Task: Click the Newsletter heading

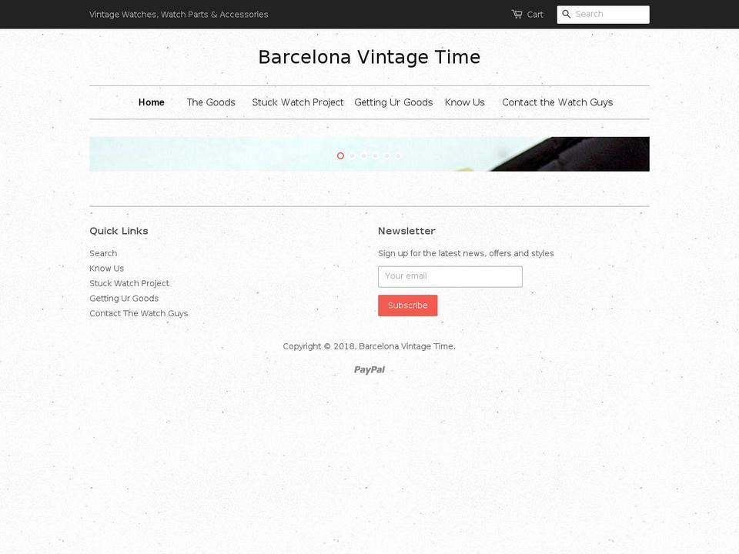Action: pyautogui.click(x=406, y=231)
